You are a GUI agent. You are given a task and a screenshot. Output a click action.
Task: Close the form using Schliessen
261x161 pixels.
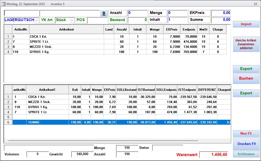tap(246, 154)
